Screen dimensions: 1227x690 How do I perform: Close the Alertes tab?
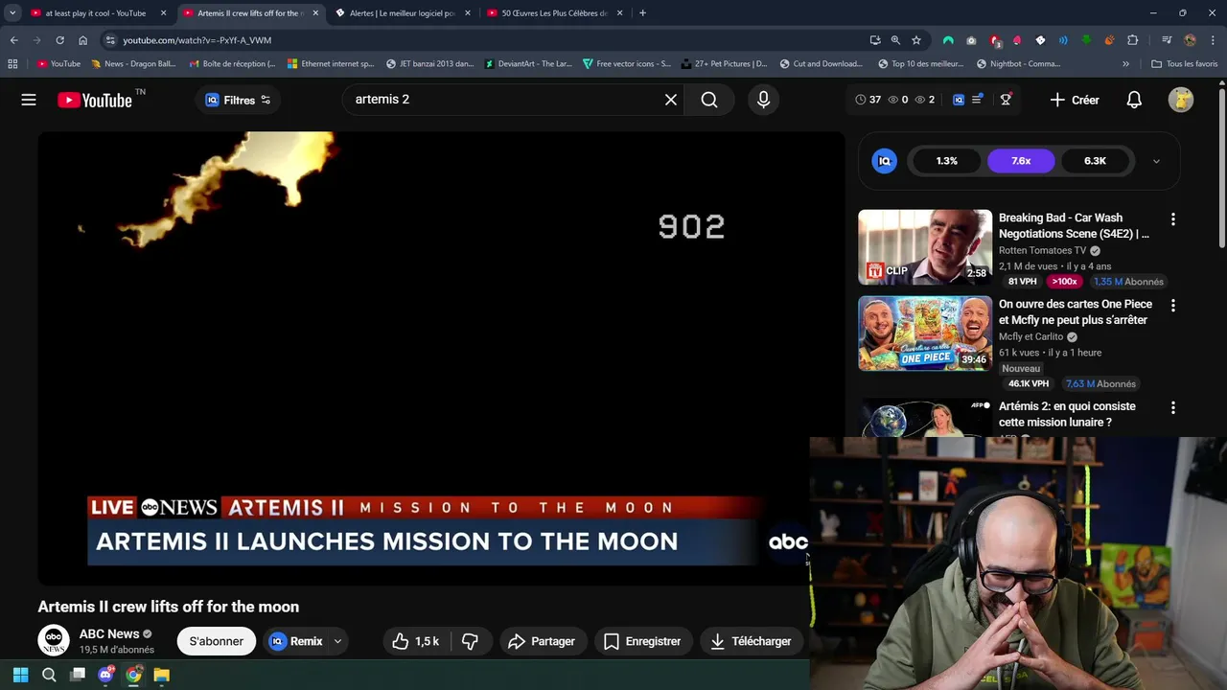468,13
